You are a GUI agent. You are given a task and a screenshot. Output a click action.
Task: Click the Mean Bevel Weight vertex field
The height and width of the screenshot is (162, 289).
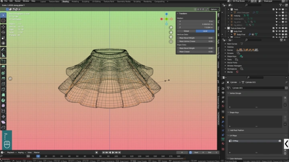[195, 38]
